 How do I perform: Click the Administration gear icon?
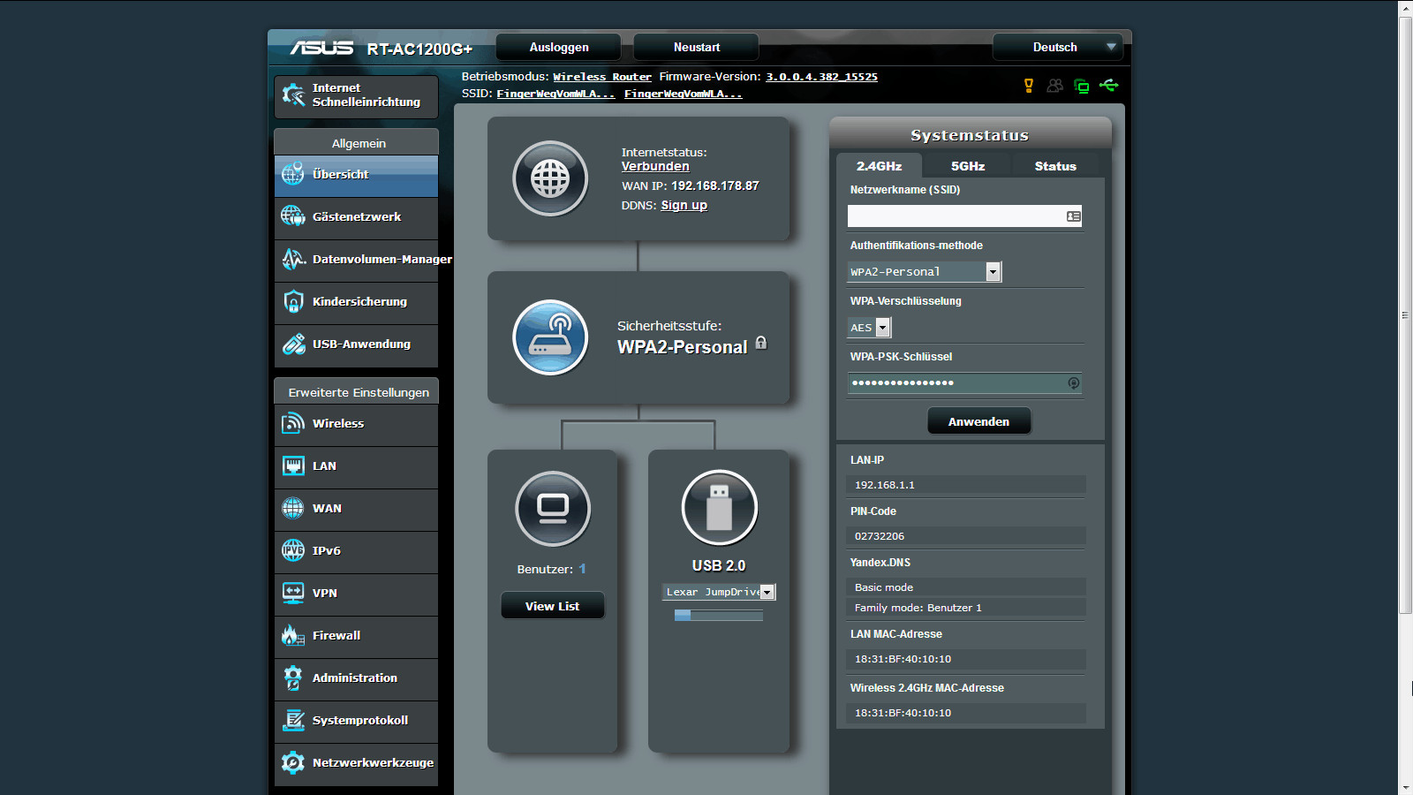point(293,678)
